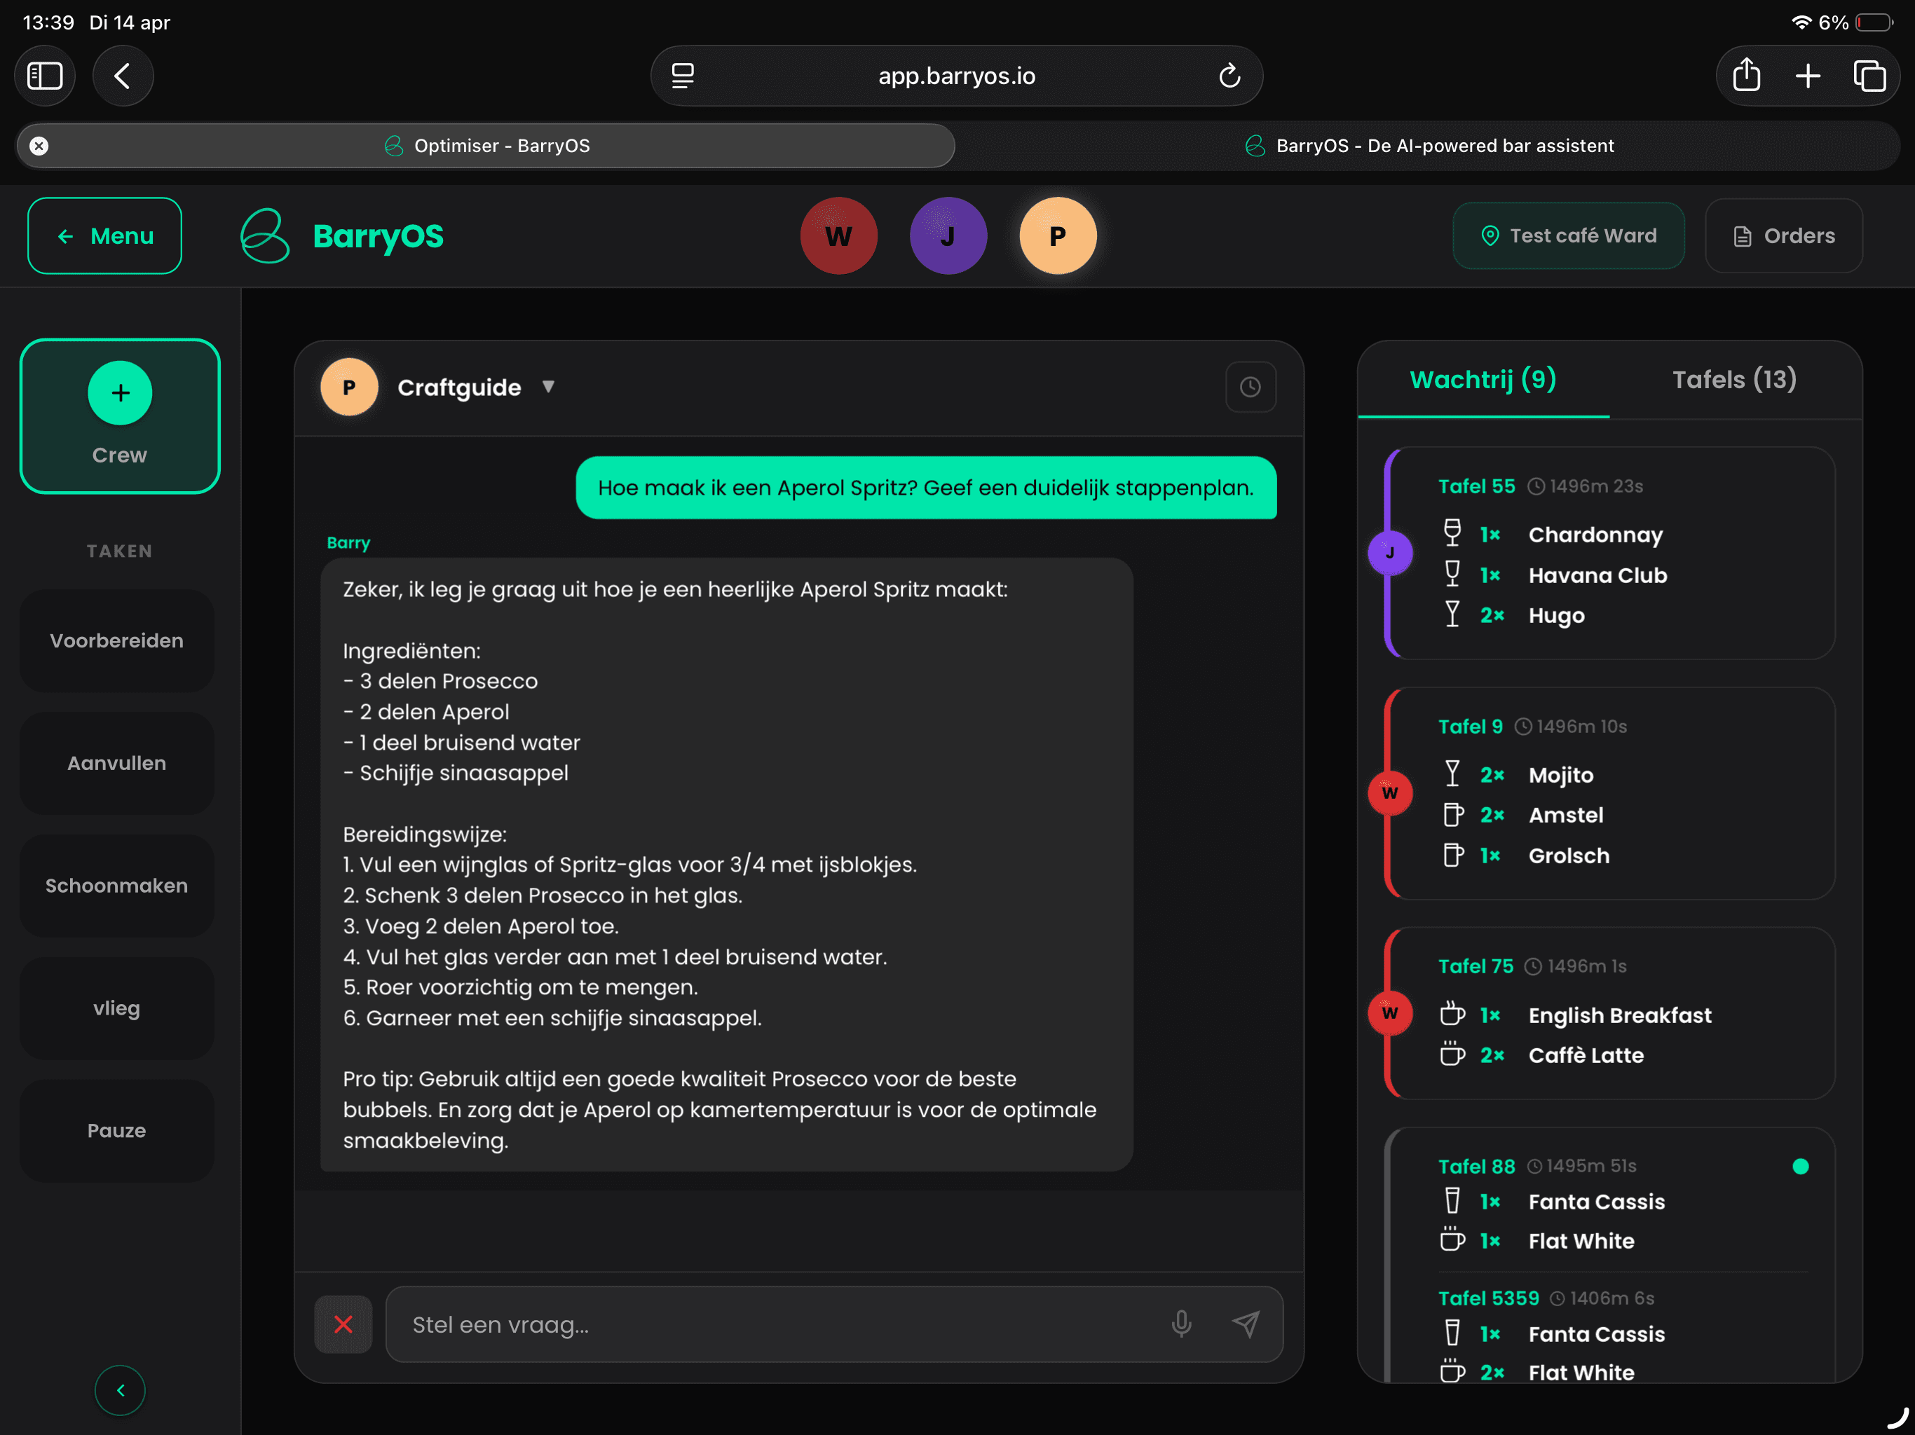The height and width of the screenshot is (1435, 1915).
Task: Open the Safari share icon
Action: pos(1746,76)
